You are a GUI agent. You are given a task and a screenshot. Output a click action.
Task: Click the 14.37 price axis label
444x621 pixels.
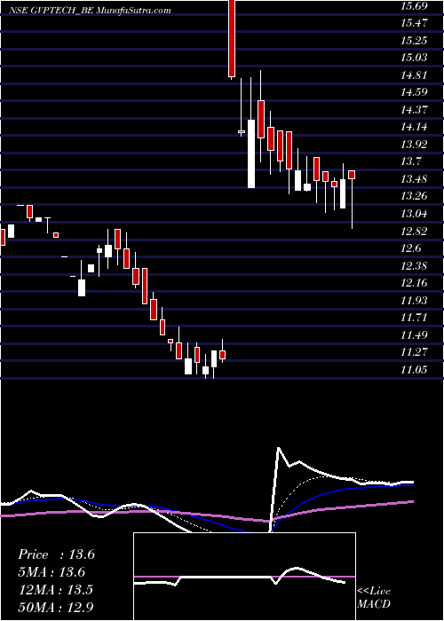414,110
